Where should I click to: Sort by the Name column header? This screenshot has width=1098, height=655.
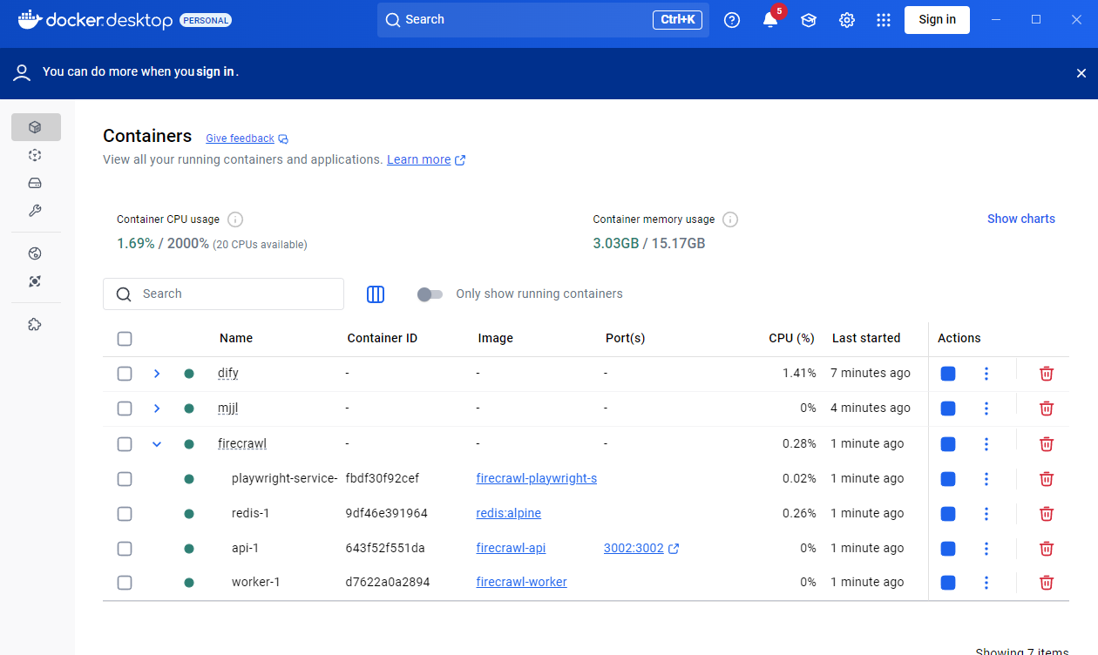(x=236, y=338)
